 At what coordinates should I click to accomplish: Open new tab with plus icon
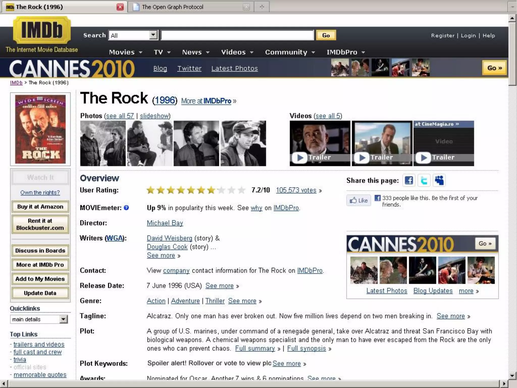(x=262, y=7)
